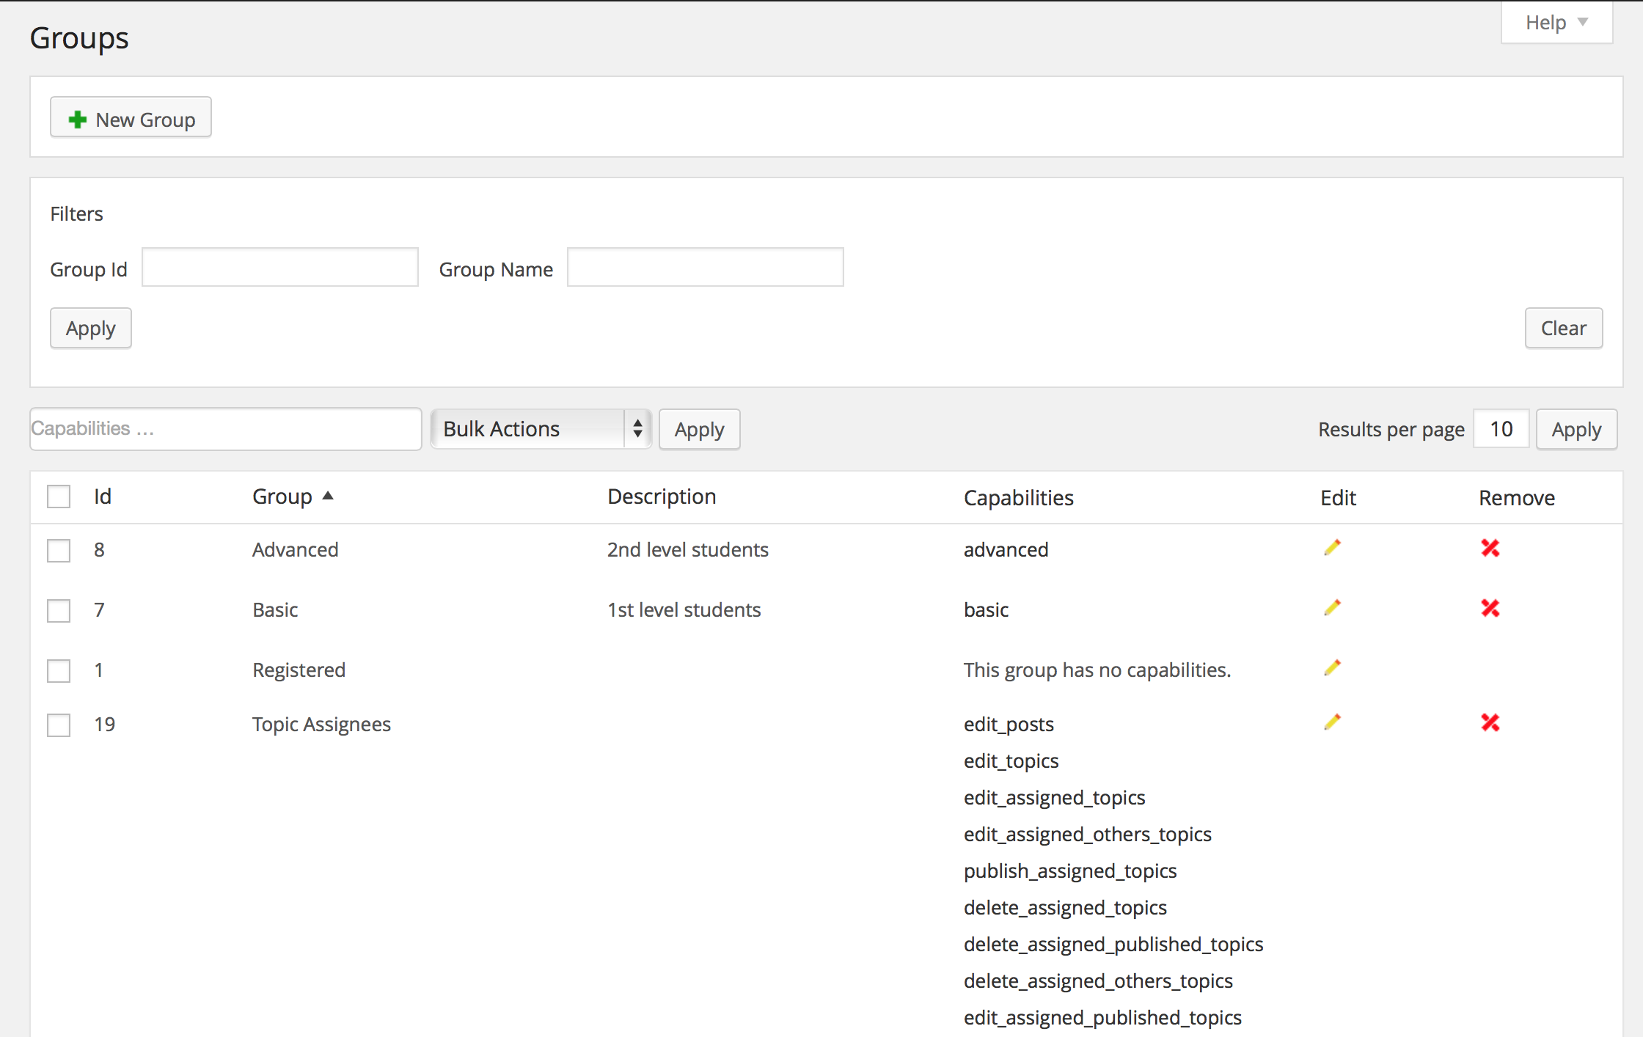This screenshot has height=1037, width=1643.
Task: Click the Capabilities selector field
Action: (x=225, y=428)
